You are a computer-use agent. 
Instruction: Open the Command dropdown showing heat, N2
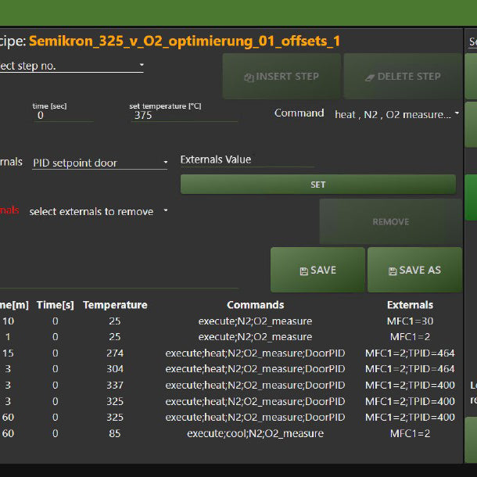tap(397, 114)
